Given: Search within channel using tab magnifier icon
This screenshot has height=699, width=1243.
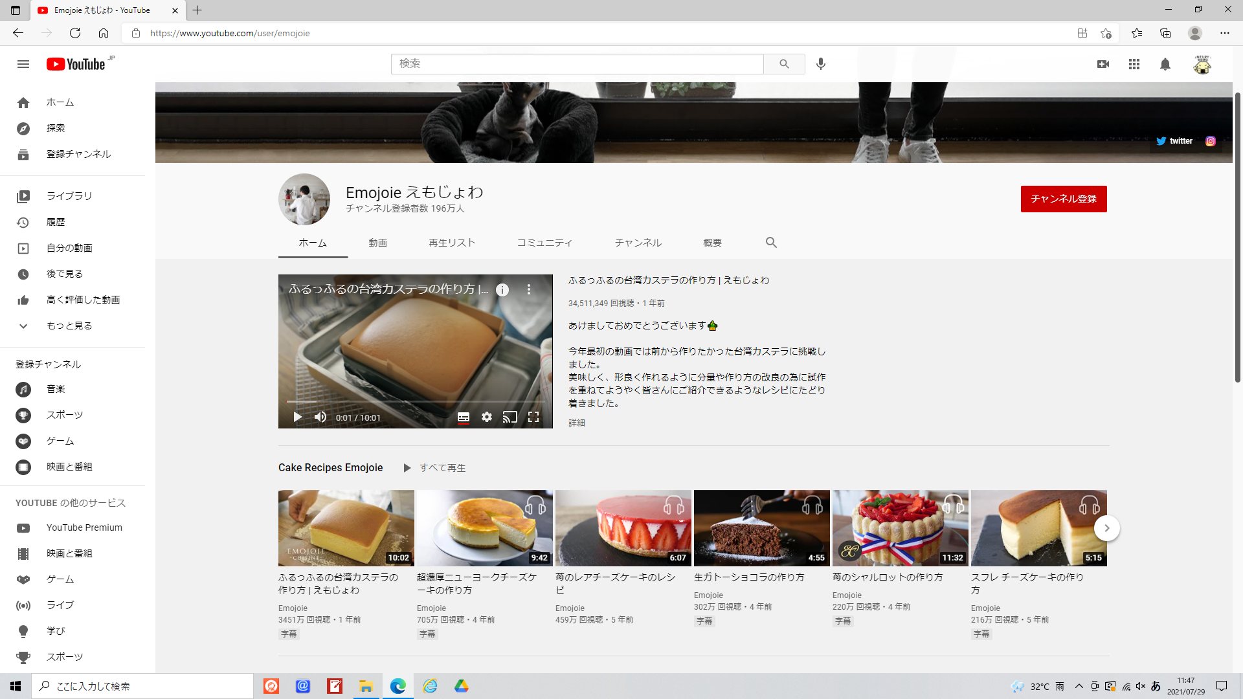Looking at the screenshot, I should click(771, 242).
